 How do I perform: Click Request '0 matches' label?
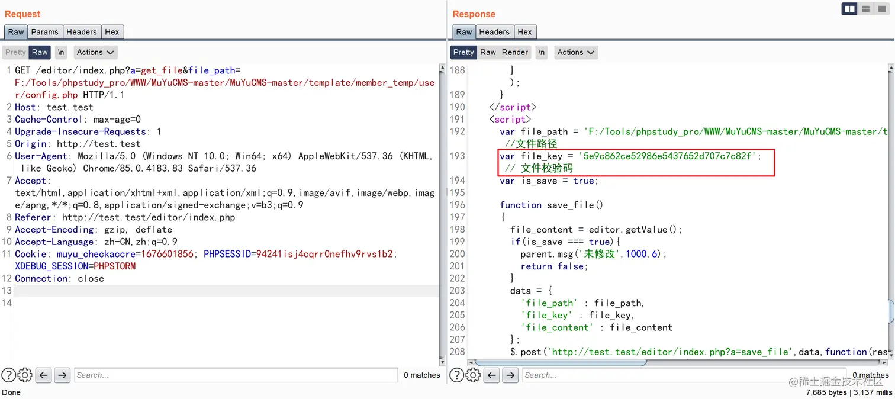pos(422,375)
